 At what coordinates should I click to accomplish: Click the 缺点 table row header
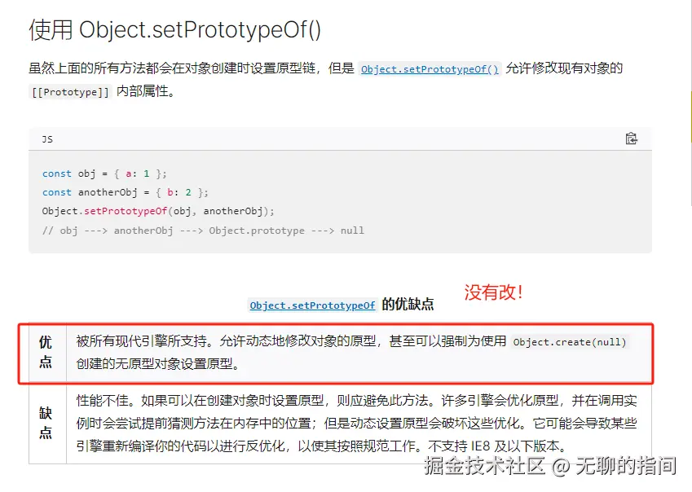pyautogui.click(x=46, y=424)
